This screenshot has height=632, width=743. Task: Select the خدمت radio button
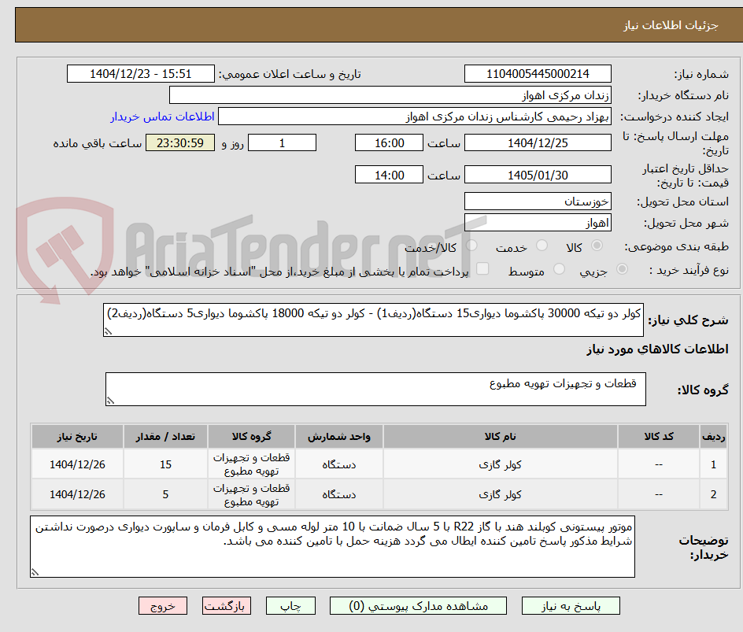(542, 246)
